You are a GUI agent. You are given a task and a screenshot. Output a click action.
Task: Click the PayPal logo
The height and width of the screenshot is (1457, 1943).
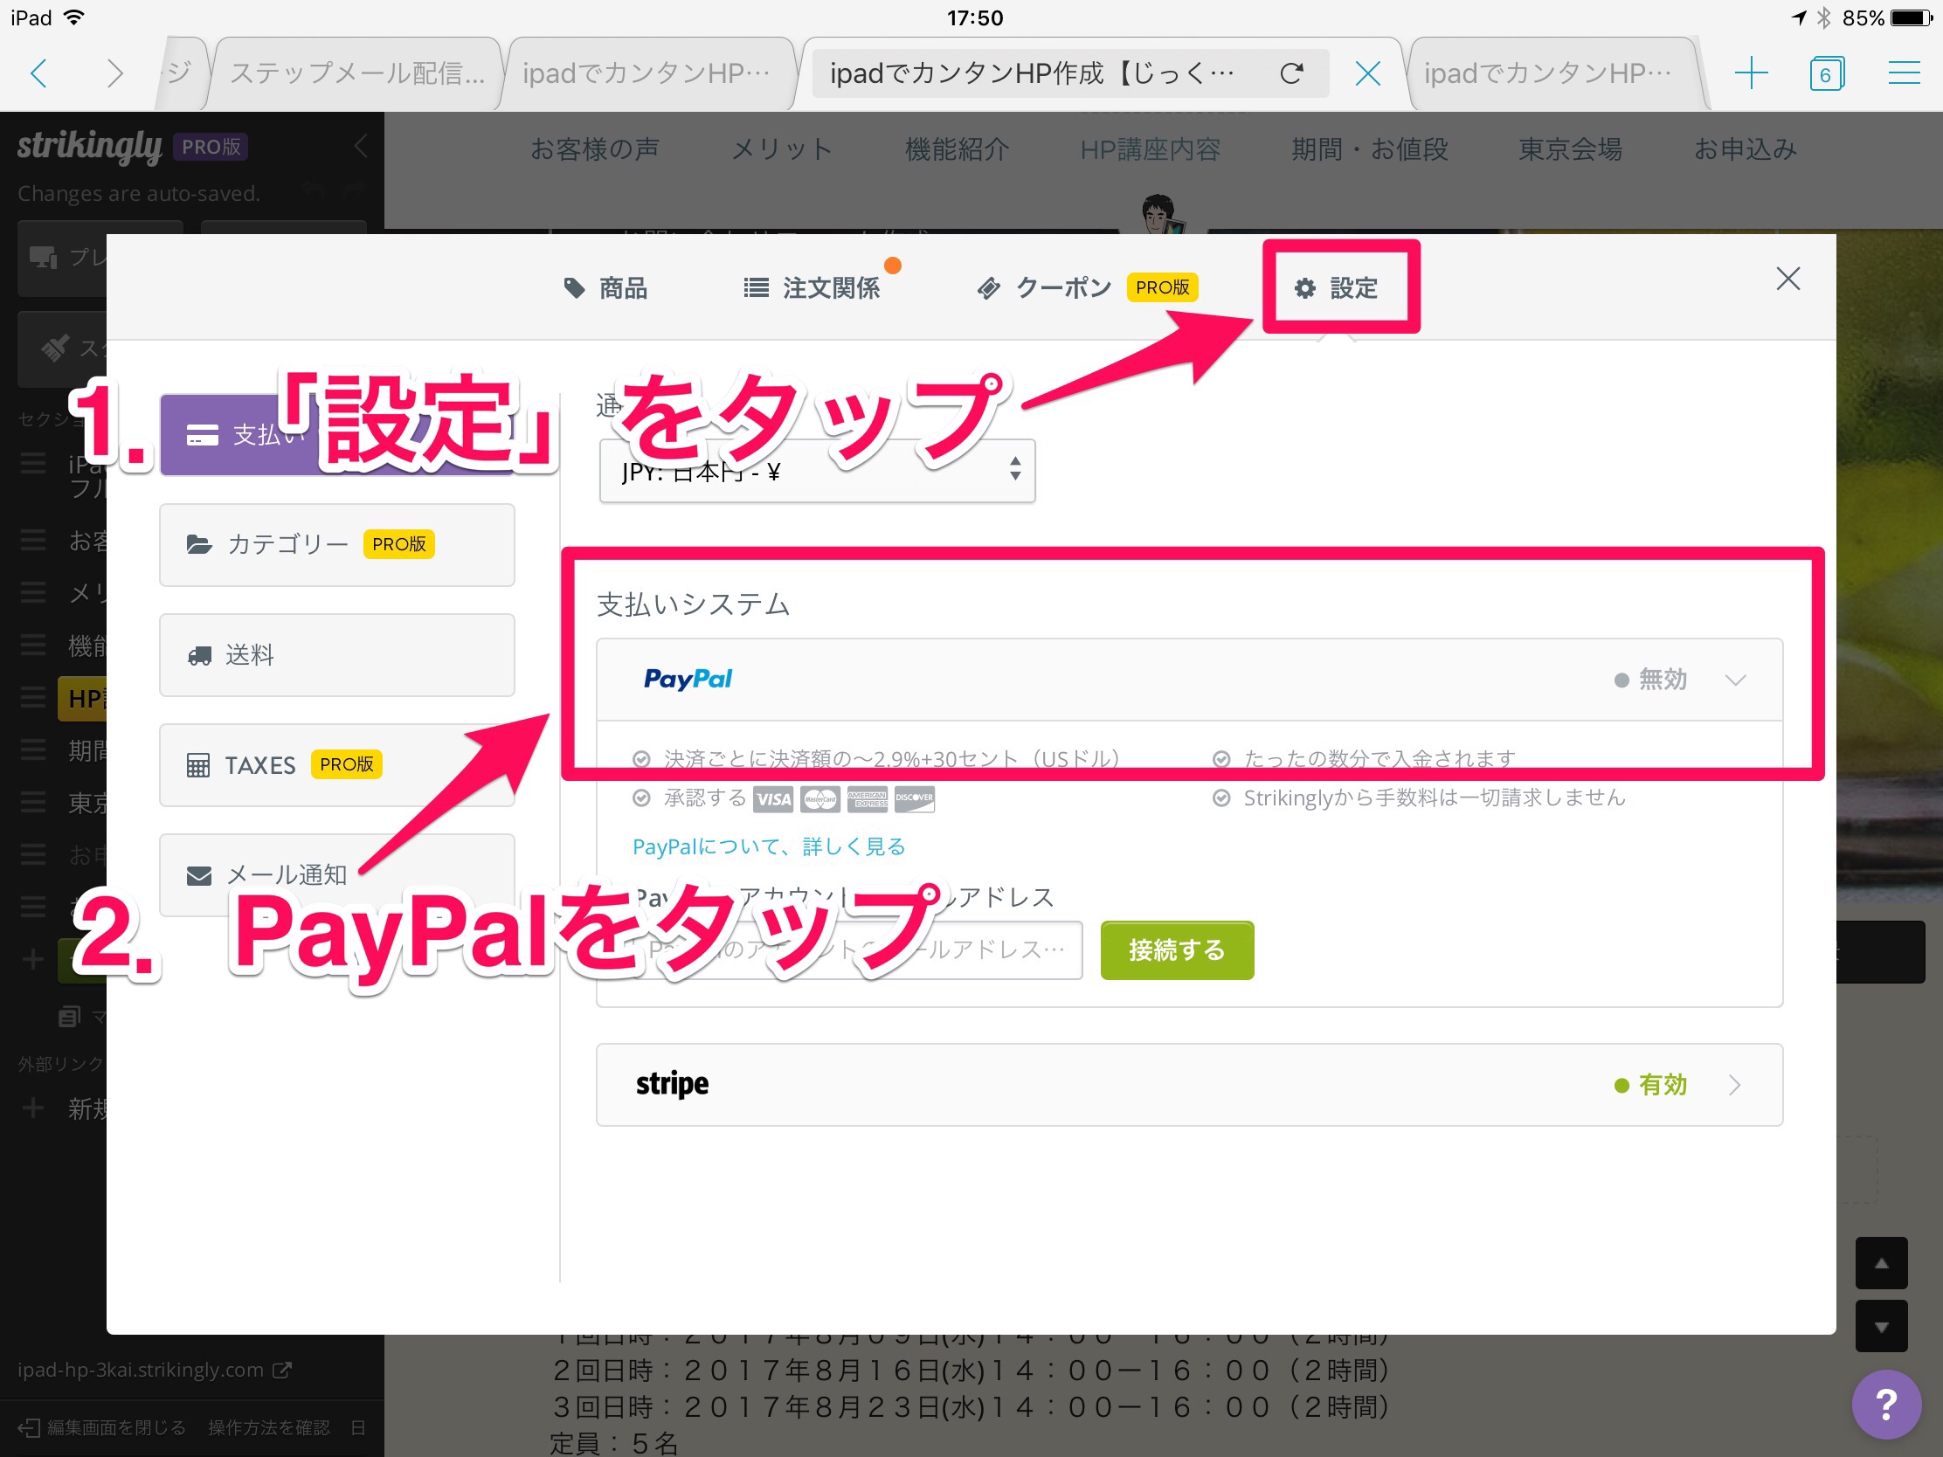[688, 680]
